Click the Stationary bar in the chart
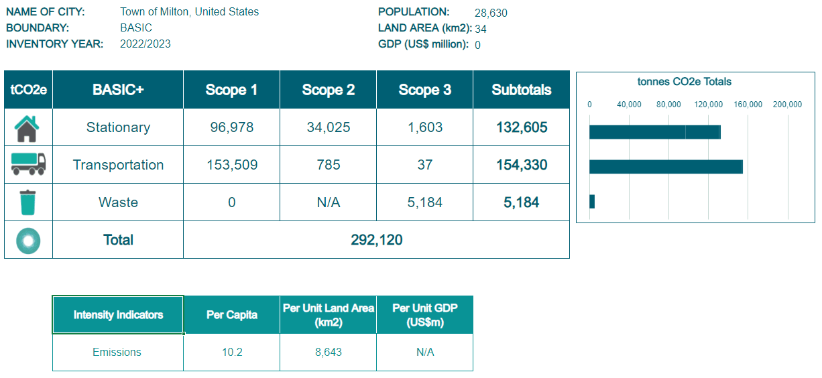Screen dimensions: 822x378 point(654,132)
